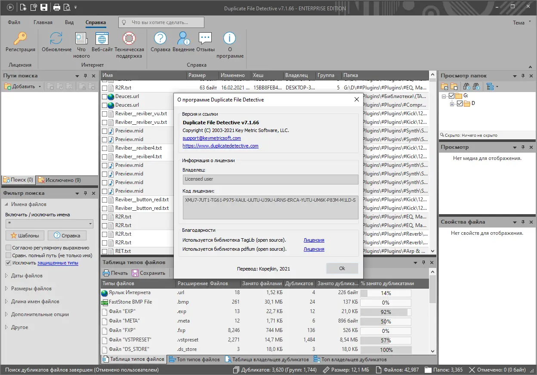The image size is (537, 375).
Task: Click the О программе info icon
Action: pyautogui.click(x=229, y=39)
